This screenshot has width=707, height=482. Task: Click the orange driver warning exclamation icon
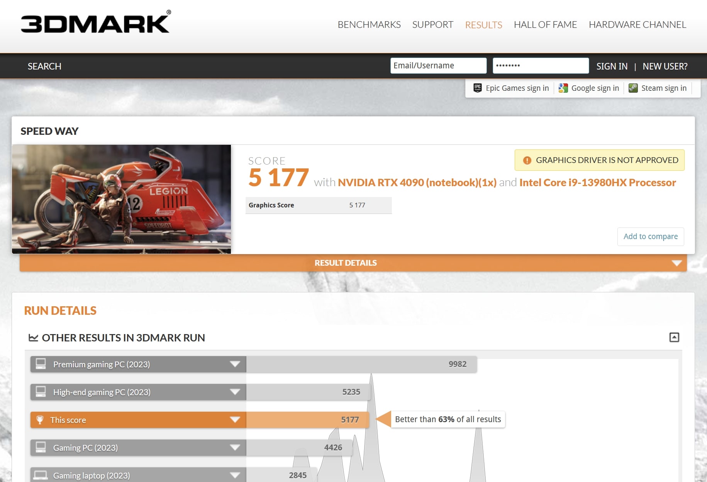[x=527, y=160]
